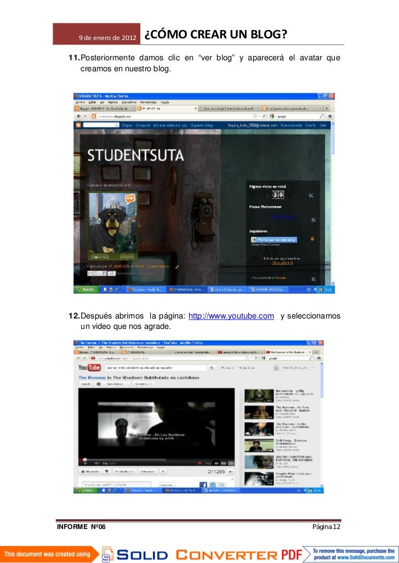Click the Participar en este sitio button
Image resolution: width=399 pixels, height=563 pixels.
coord(274,240)
